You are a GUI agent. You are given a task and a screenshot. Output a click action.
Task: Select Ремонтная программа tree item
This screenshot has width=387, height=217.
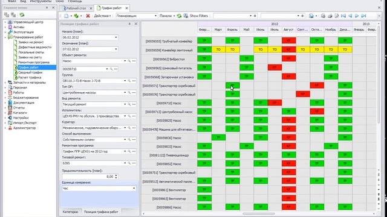coord(34,62)
